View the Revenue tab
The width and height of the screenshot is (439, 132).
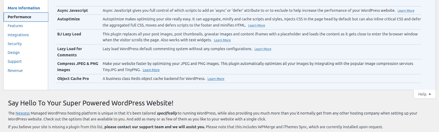pyautogui.click(x=15, y=70)
